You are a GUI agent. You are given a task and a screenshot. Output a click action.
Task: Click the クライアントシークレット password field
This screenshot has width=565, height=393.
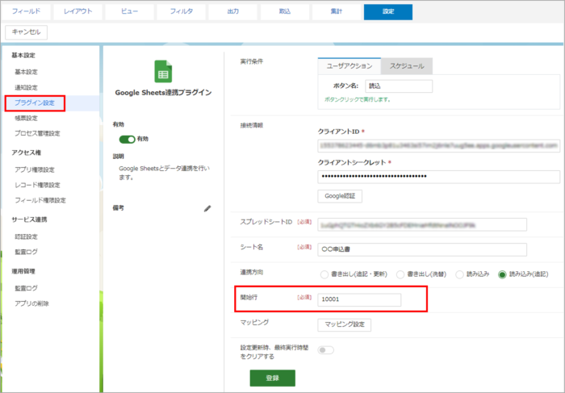(x=439, y=177)
